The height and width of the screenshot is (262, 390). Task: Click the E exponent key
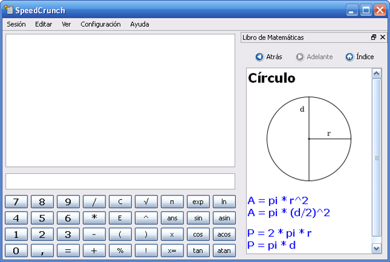pos(120,218)
